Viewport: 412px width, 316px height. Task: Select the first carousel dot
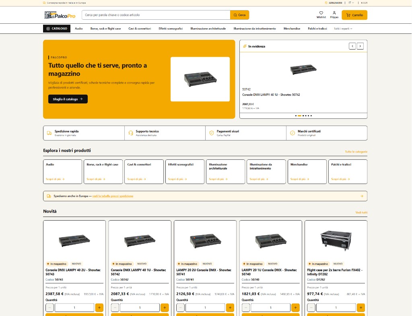(296, 116)
